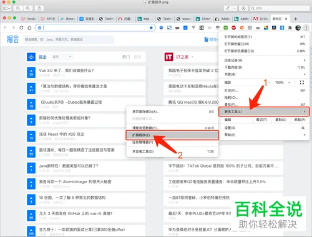Choose 打印 menu item
The height and width of the screenshot is (237, 312).
click(264, 91)
